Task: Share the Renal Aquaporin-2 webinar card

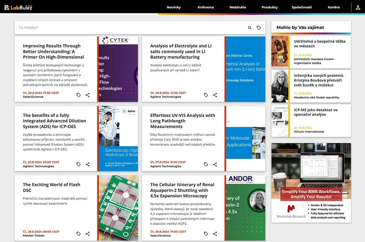Action: coord(215,234)
